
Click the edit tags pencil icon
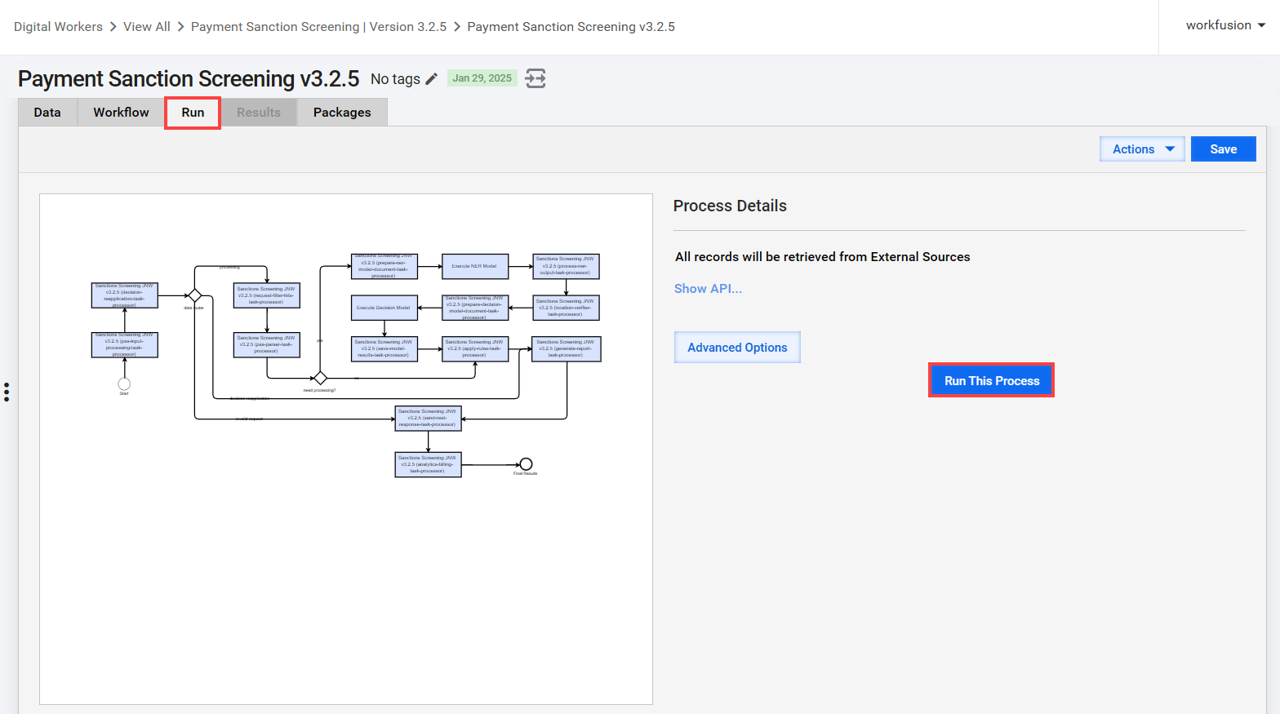click(x=432, y=78)
